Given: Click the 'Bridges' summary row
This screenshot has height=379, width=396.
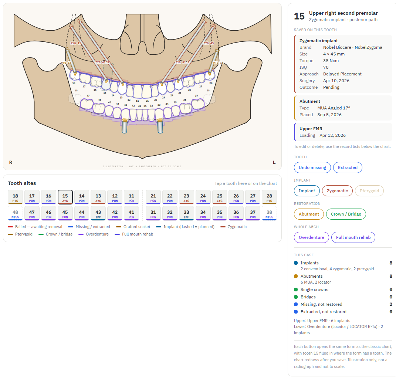Looking at the screenshot, I should (343, 297).
